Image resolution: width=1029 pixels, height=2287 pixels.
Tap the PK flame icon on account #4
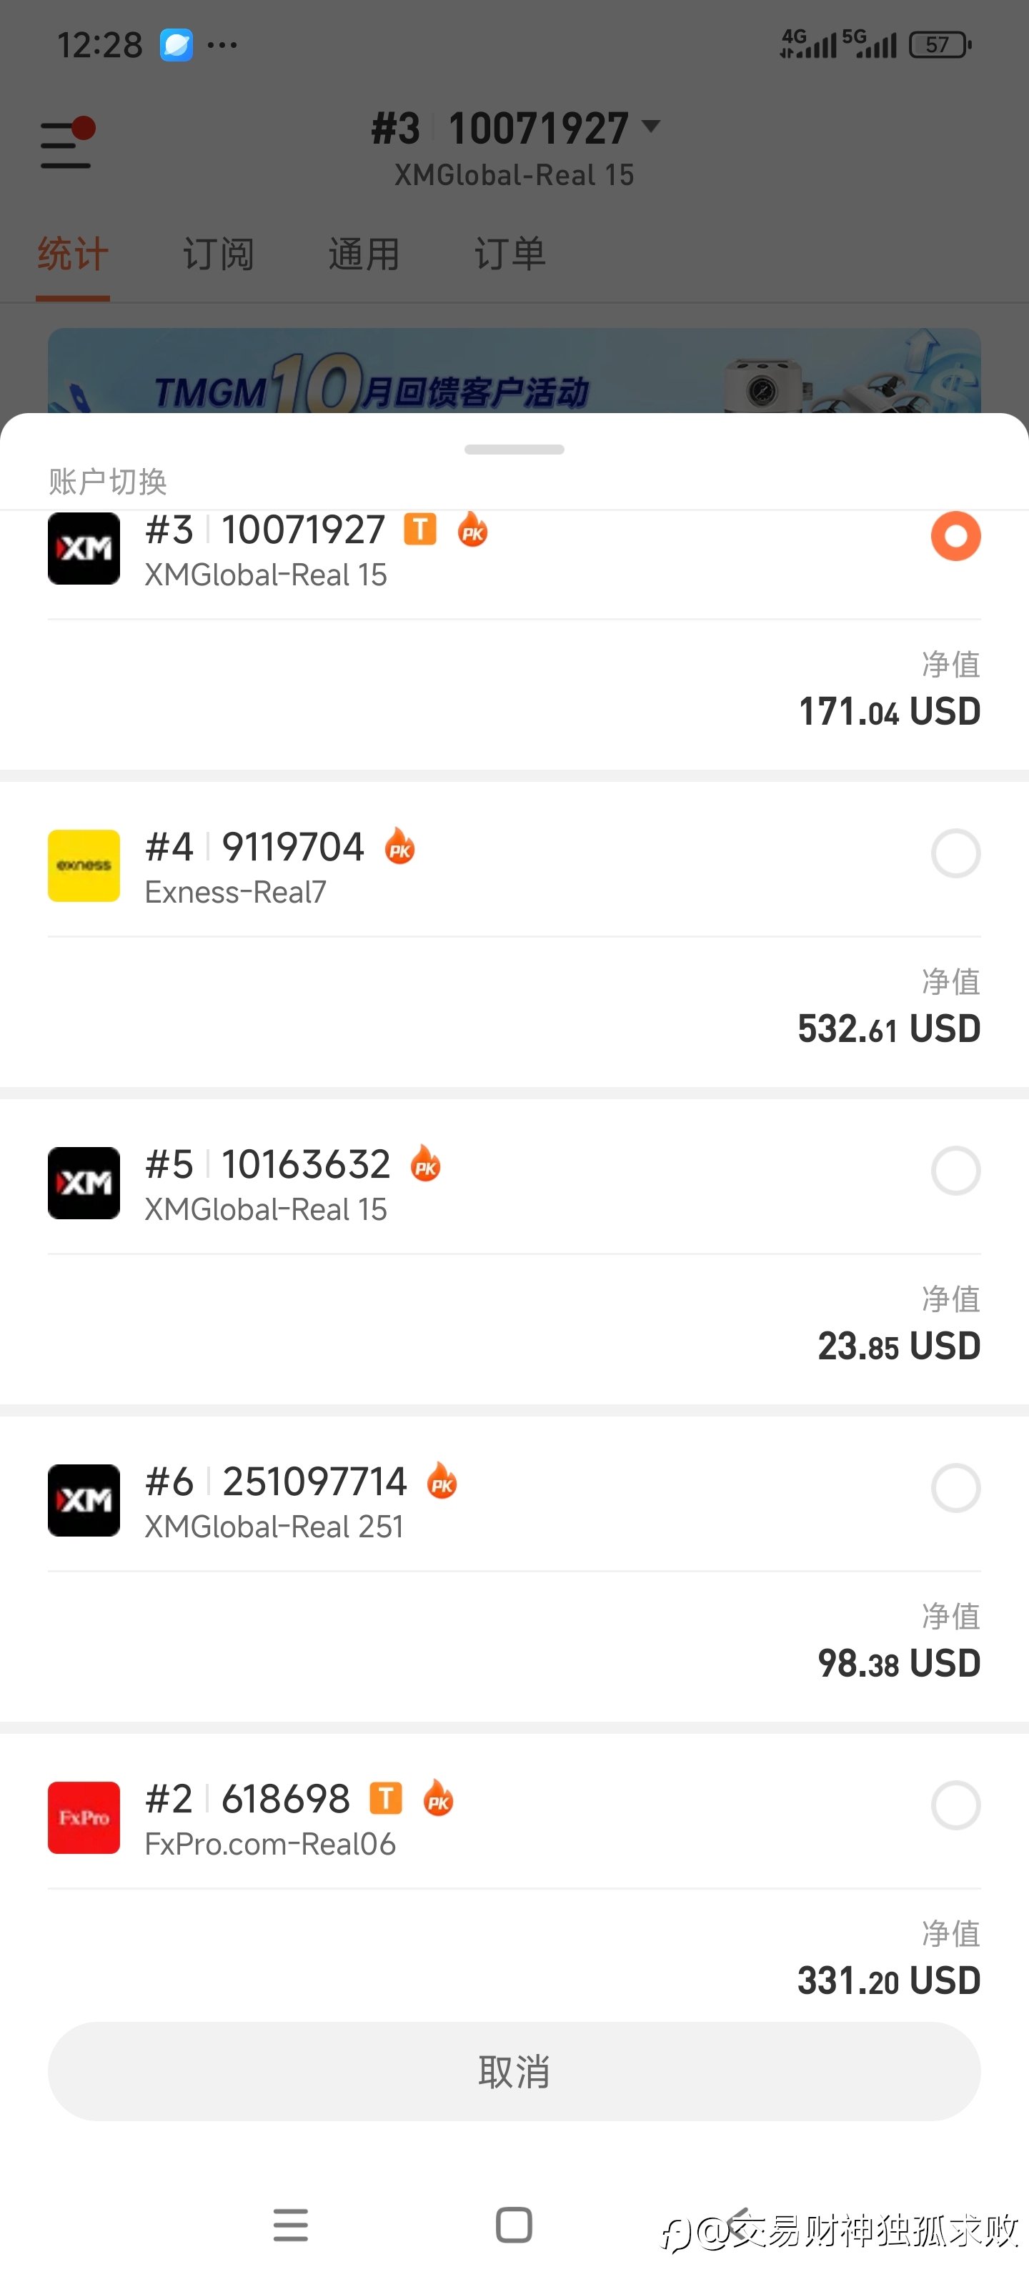(399, 847)
